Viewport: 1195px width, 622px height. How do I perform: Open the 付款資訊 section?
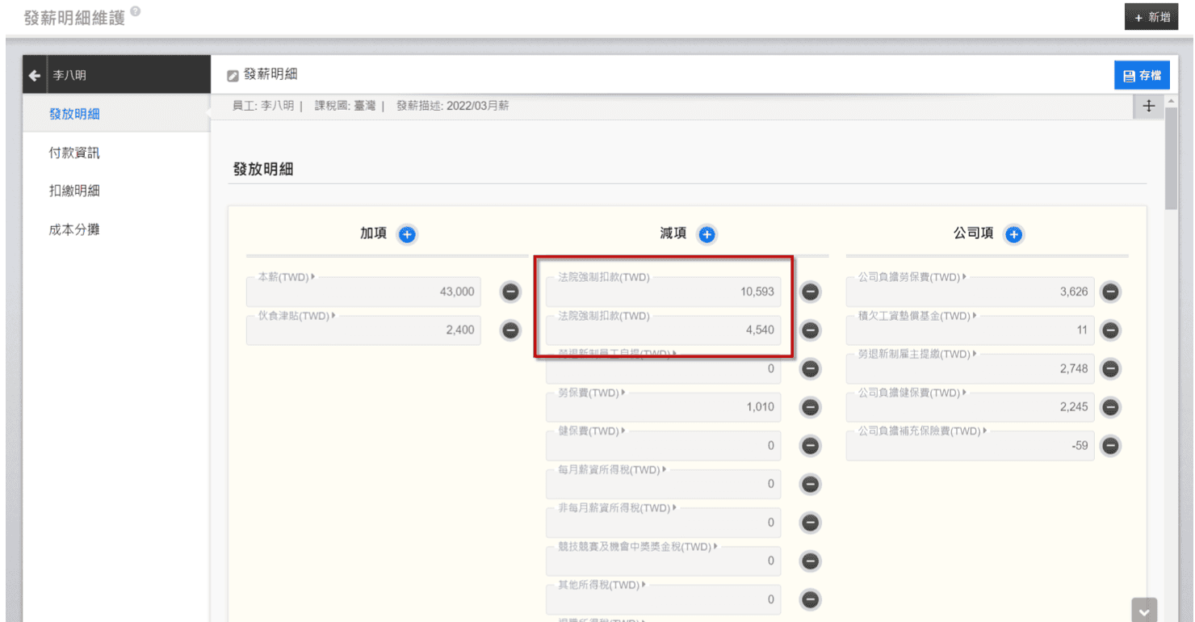74,153
